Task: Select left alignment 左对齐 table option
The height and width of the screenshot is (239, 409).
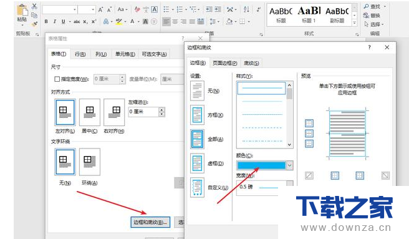Action: pyautogui.click(x=65, y=112)
